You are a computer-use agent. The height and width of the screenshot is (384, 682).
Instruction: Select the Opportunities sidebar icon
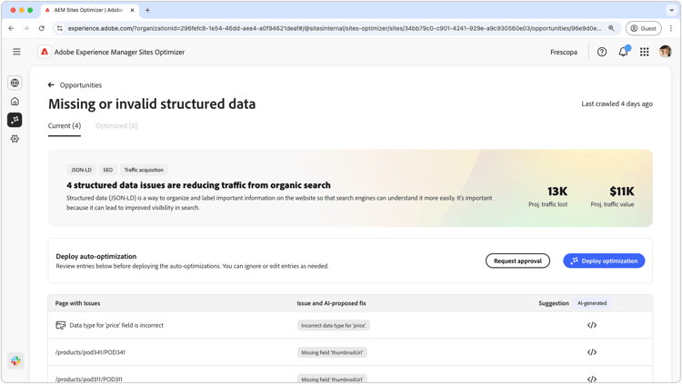[15, 120]
